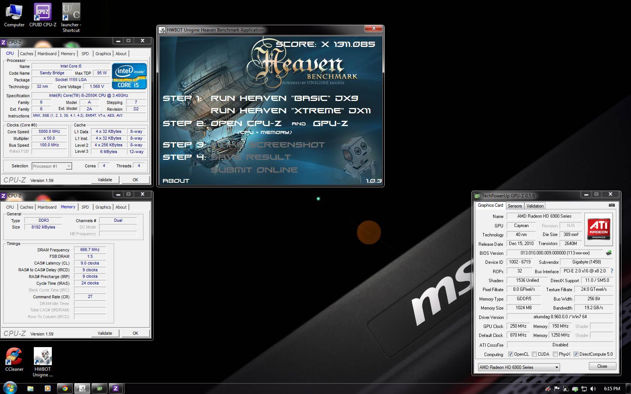Click Submit Online in Heaven app

(x=254, y=170)
